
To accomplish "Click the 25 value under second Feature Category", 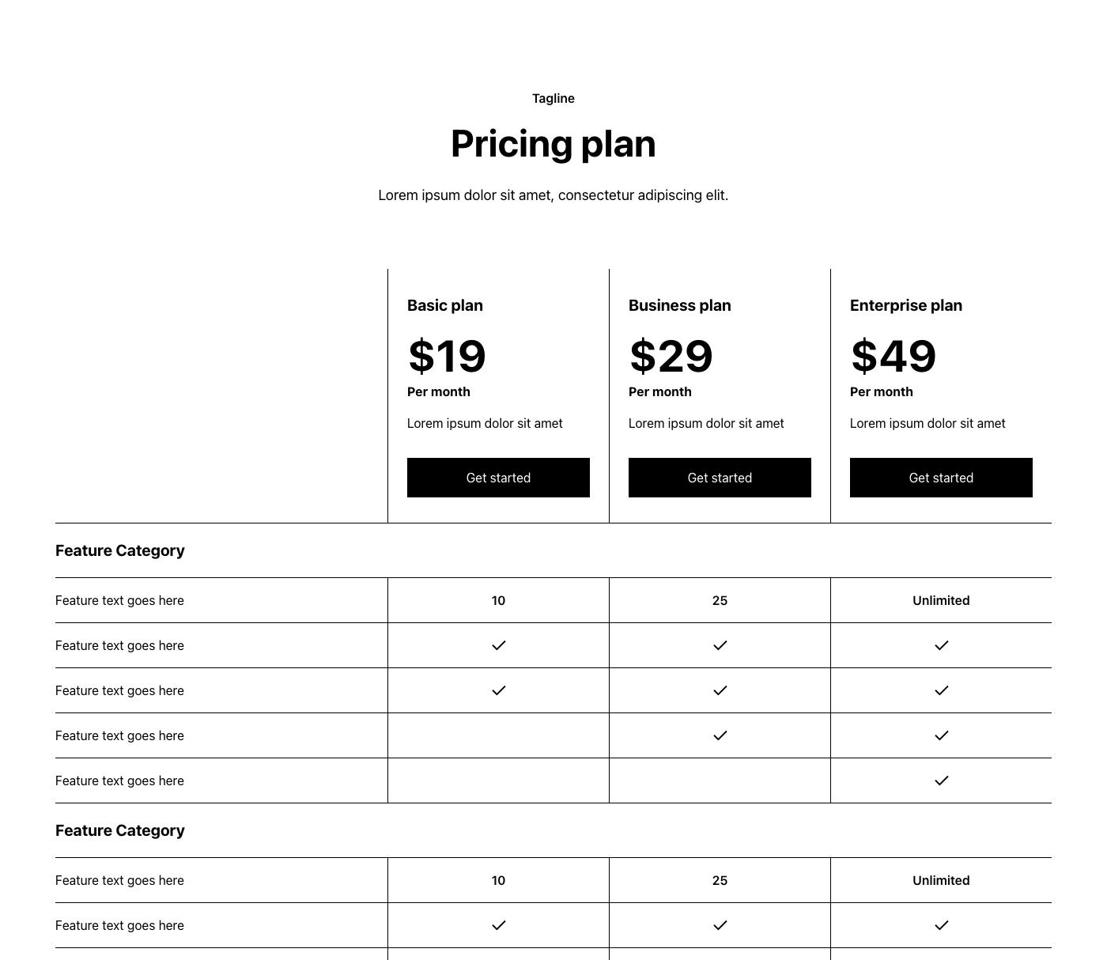I will (720, 880).
